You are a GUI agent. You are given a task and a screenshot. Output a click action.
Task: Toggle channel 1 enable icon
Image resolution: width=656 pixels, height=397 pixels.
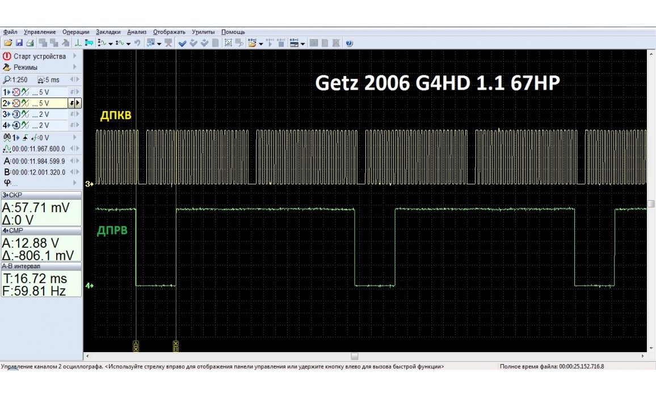point(15,92)
